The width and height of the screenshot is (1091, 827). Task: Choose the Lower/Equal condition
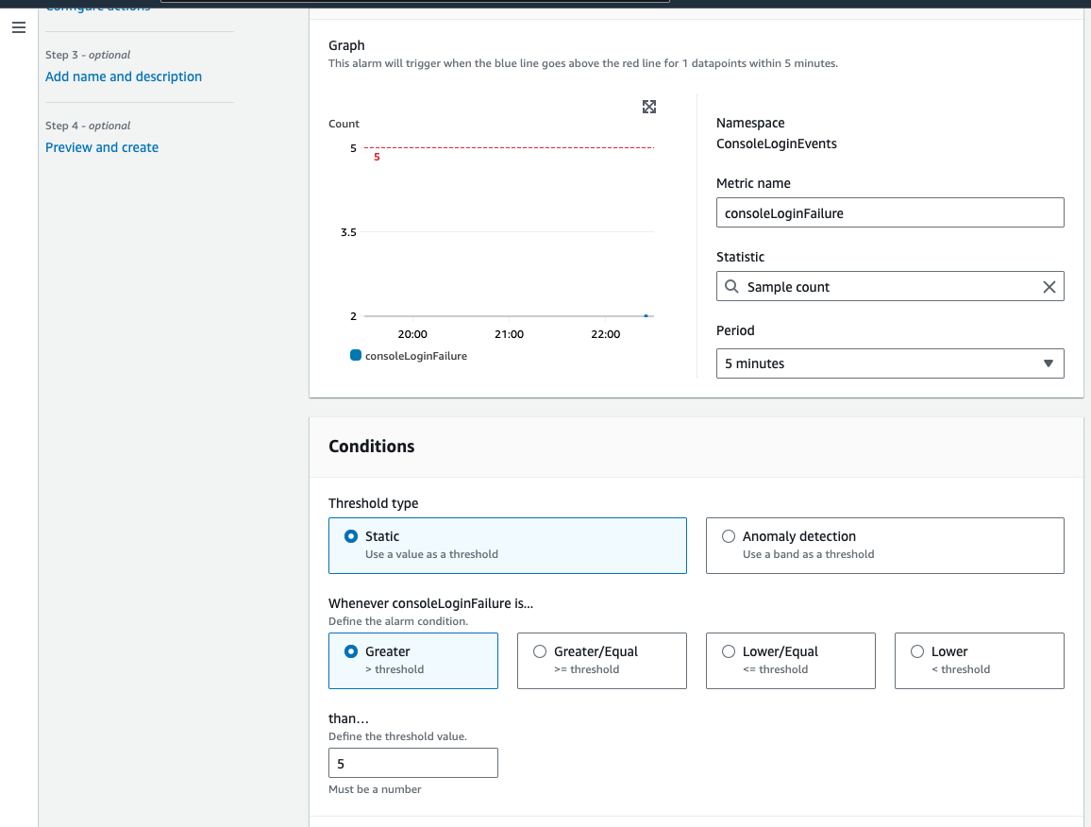[x=729, y=651]
